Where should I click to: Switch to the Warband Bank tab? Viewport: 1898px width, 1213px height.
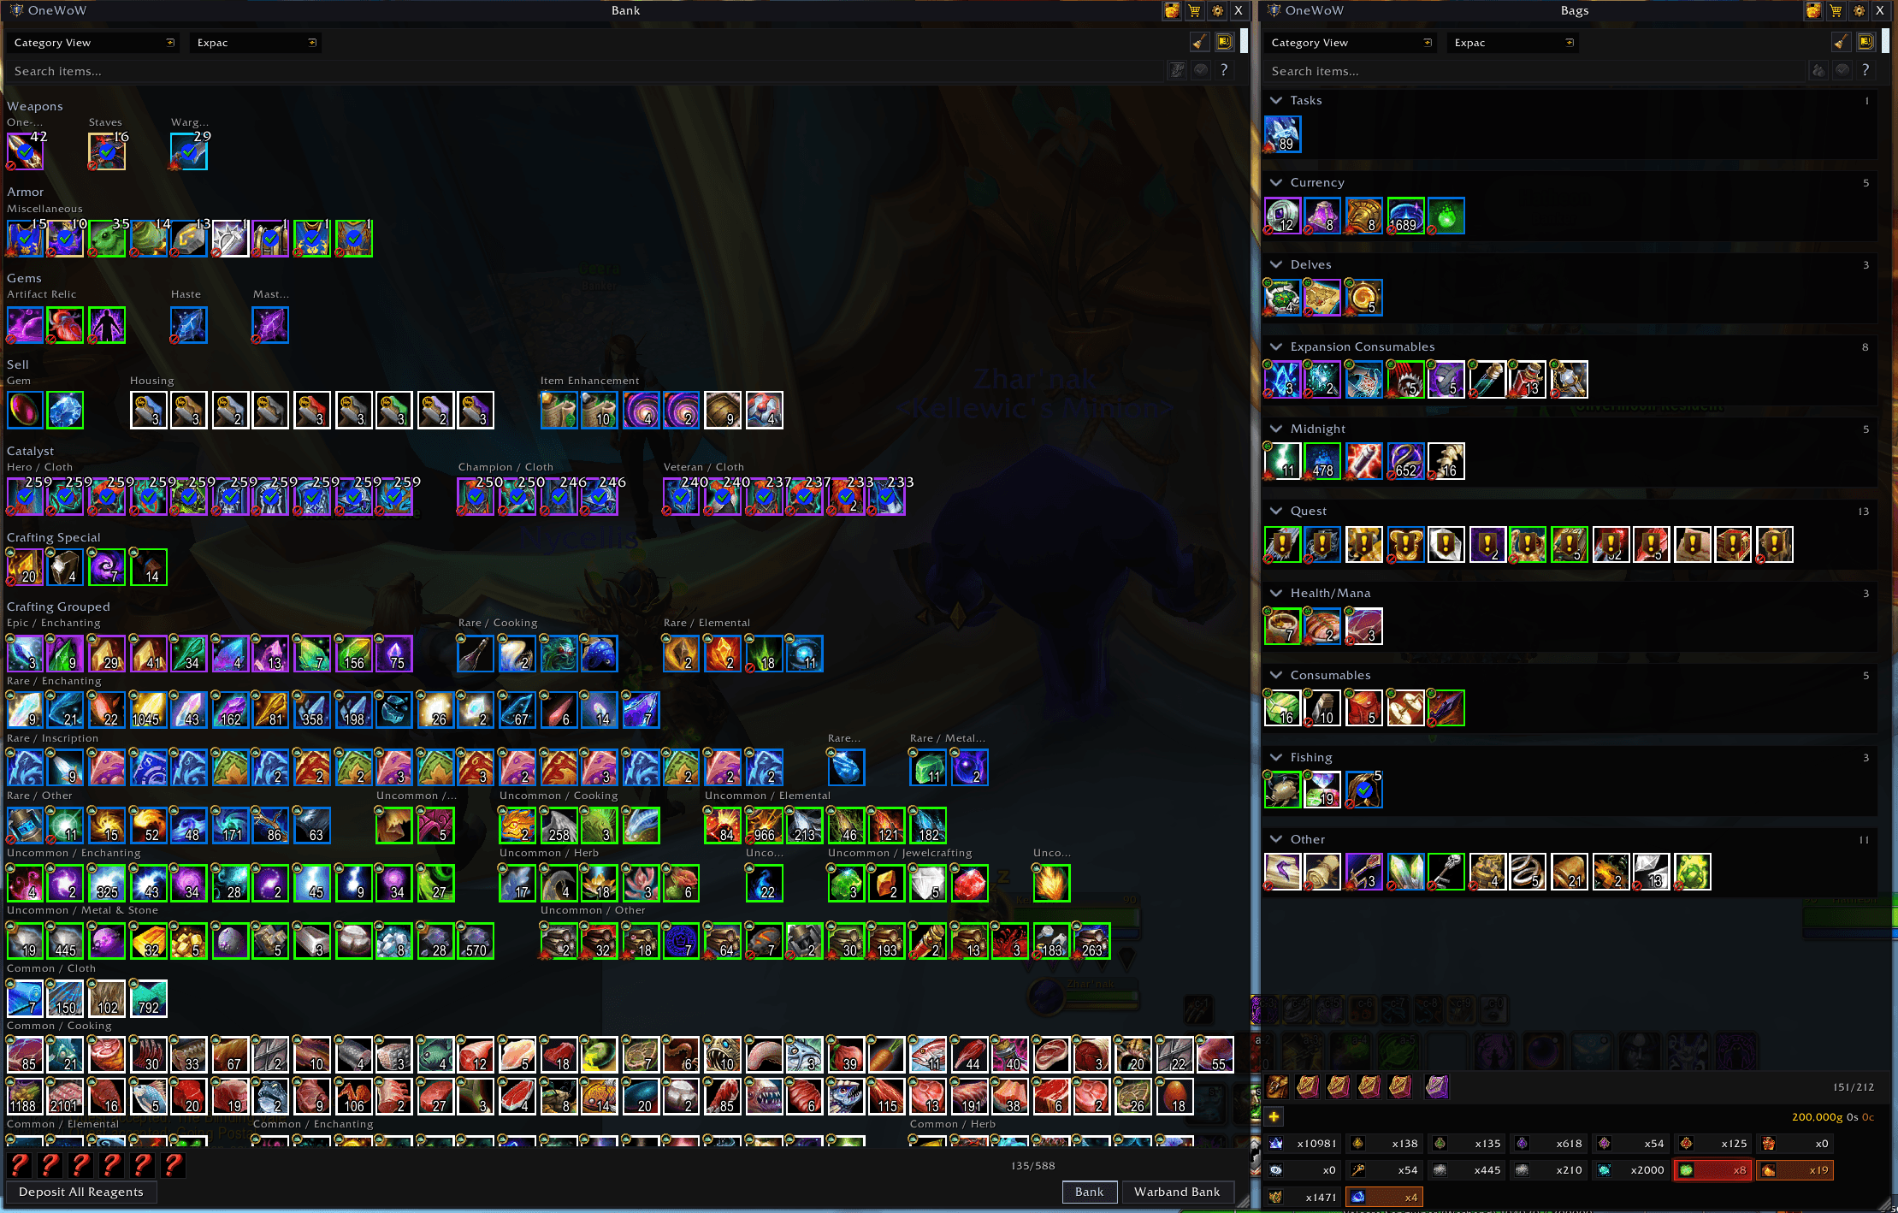pyautogui.click(x=1177, y=1192)
